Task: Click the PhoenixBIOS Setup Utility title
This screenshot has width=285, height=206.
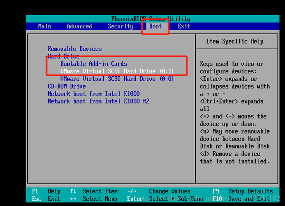Action: (151, 19)
